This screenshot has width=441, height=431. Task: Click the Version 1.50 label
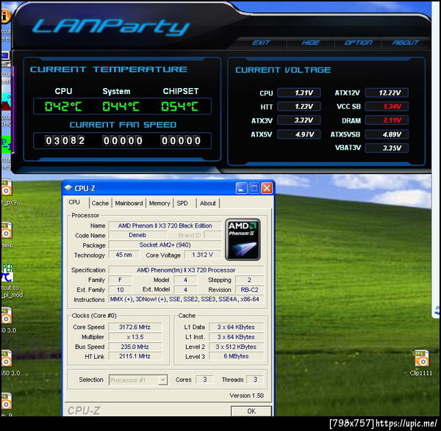(x=246, y=396)
